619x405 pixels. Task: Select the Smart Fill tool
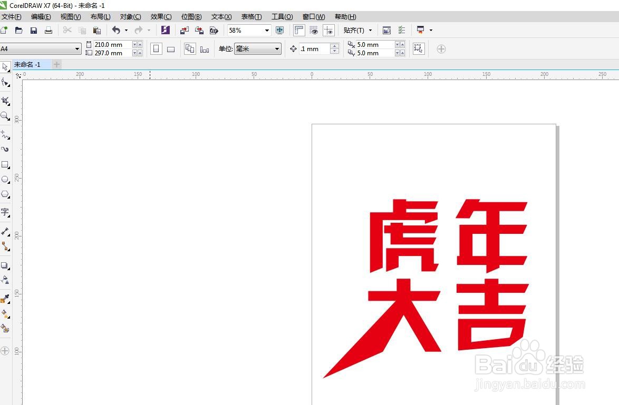coord(5,329)
